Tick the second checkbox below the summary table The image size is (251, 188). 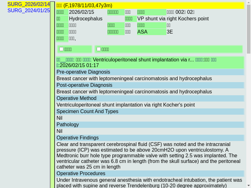click(x=99, y=49)
